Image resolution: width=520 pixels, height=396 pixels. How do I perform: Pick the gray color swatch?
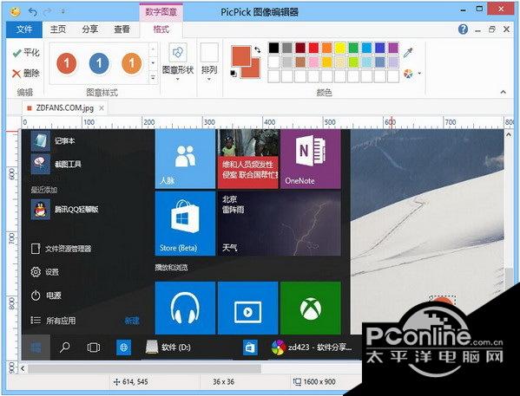pyautogui.click(x=286, y=48)
